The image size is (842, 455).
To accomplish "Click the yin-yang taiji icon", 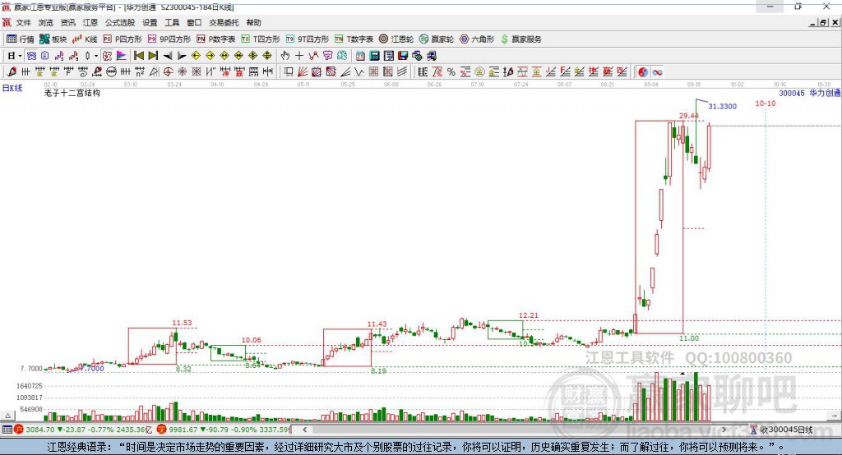I will click(643, 72).
